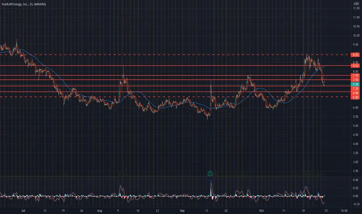Click the 3.00 price axis label
362x214 pixels.
tap(356, 162)
